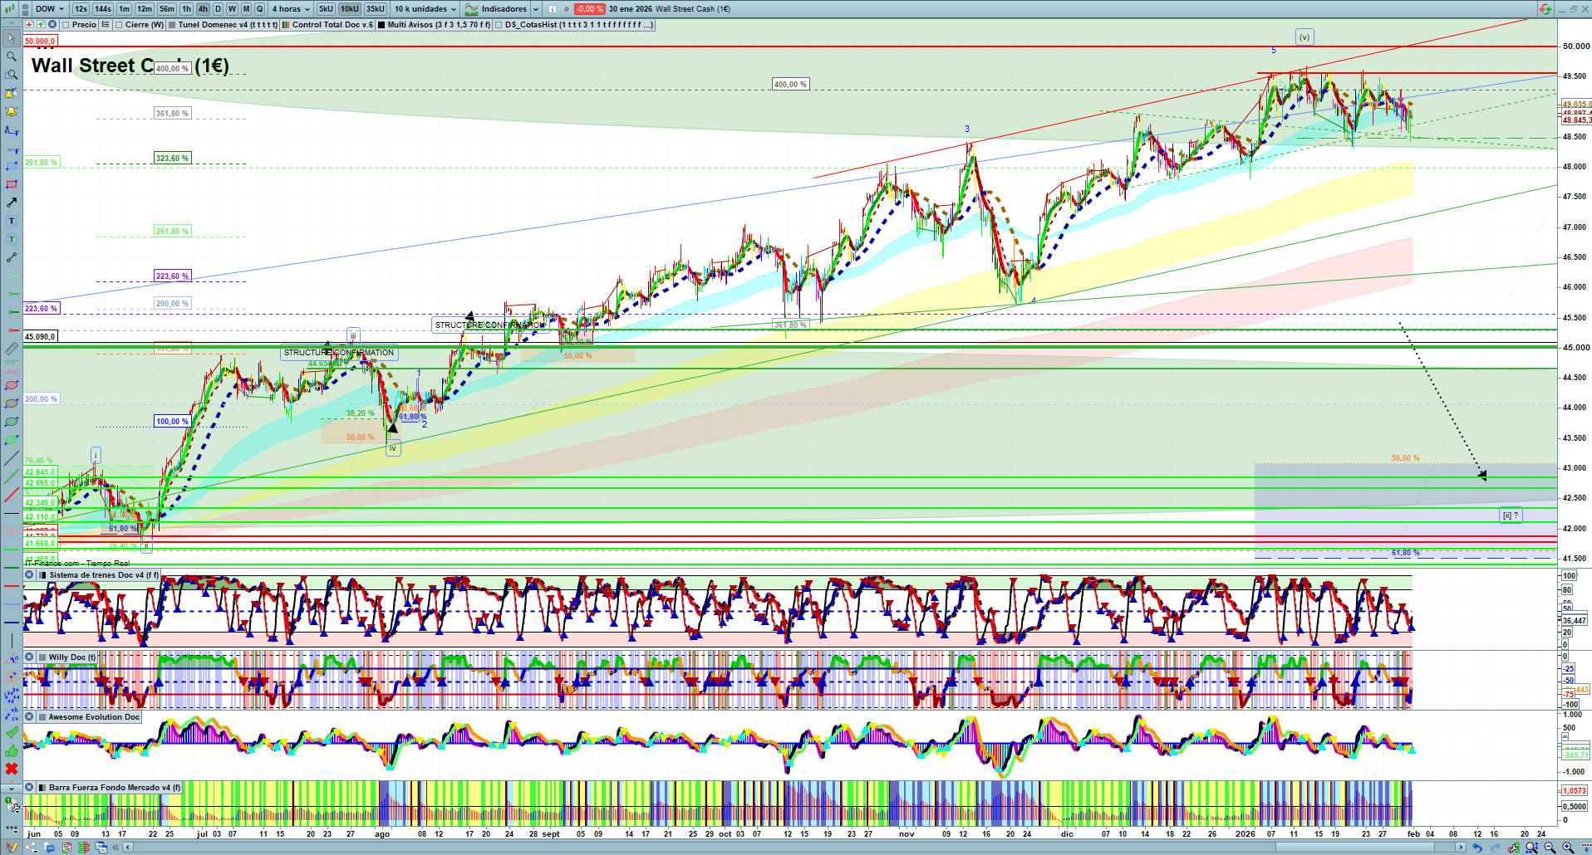The height and width of the screenshot is (855, 1592).
Task: Switch to the 12m timeframe
Action: click(145, 9)
